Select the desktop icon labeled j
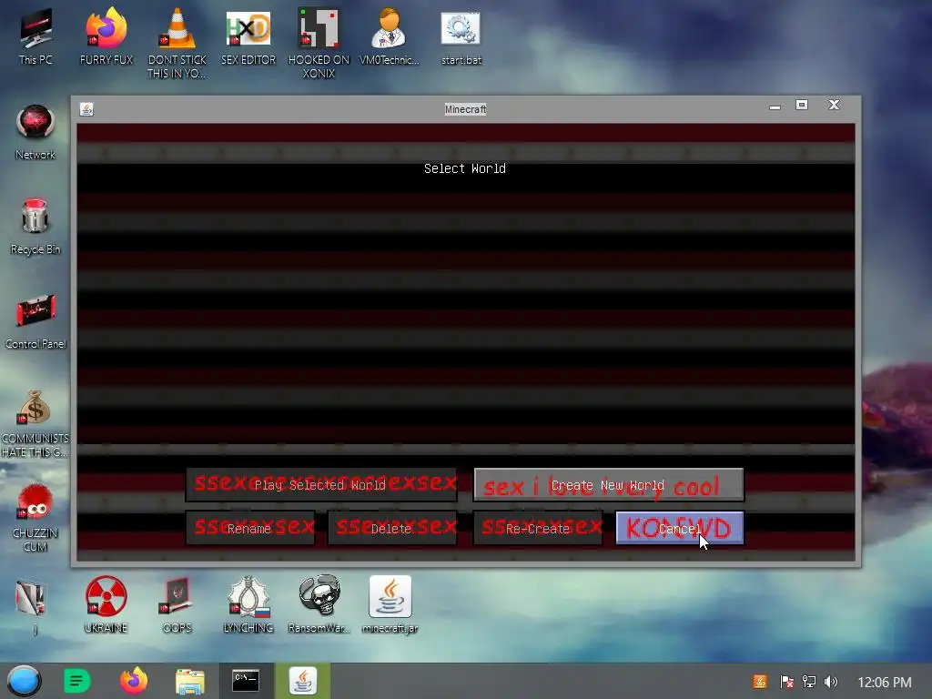This screenshot has width=932, height=699. [x=32, y=606]
